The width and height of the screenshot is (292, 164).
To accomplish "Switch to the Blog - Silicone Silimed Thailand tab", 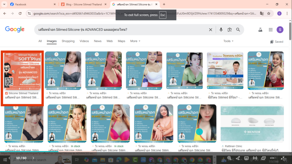I will point(84,4).
